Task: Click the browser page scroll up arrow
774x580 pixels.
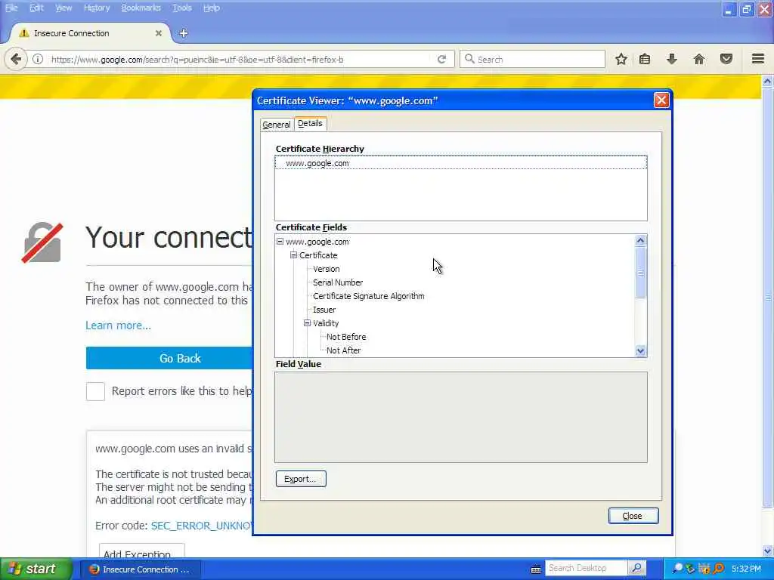Action: pyautogui.click(x=767, y=81)
